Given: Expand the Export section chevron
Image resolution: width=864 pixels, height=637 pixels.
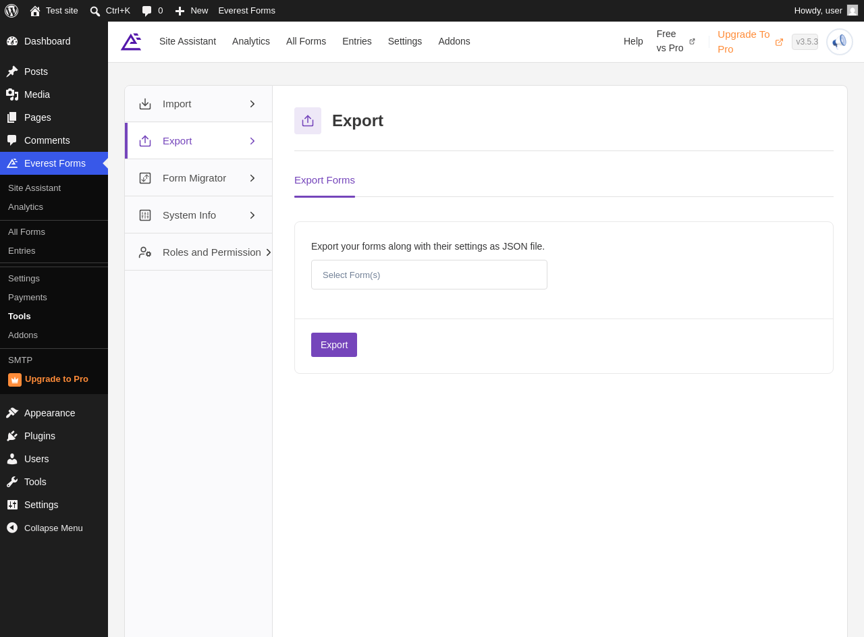Looking at the screenshot, I should point(252,141).
